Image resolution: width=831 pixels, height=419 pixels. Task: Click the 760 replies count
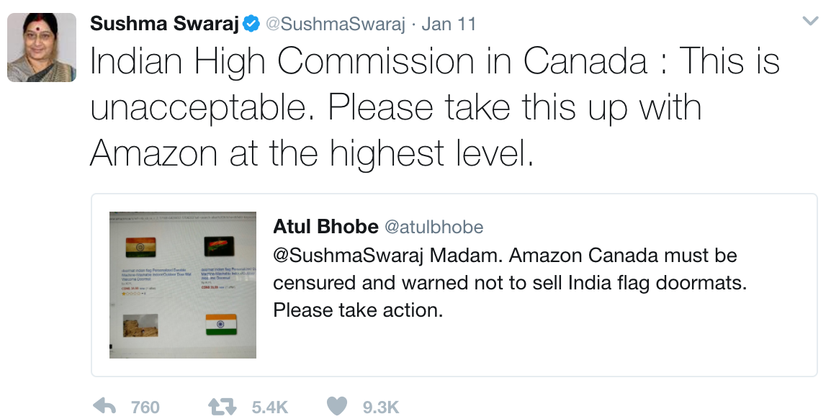[145, 407]
